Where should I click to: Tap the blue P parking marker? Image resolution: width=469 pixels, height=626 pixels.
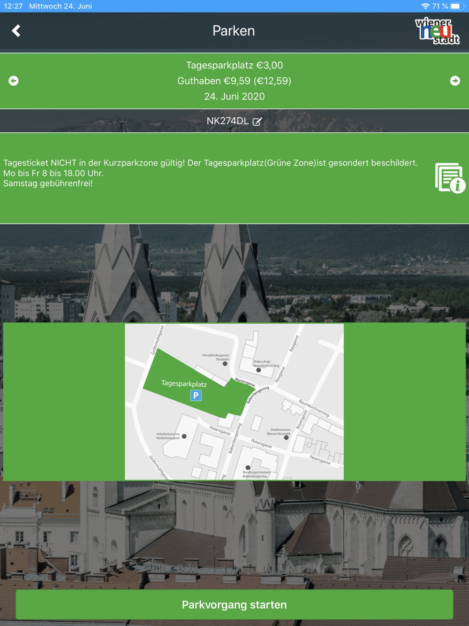click(196, 396)
